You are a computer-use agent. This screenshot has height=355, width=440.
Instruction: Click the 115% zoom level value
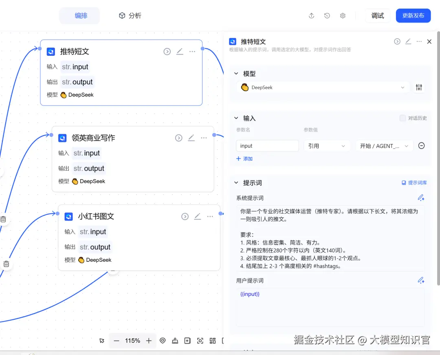[x=132, y=341]
